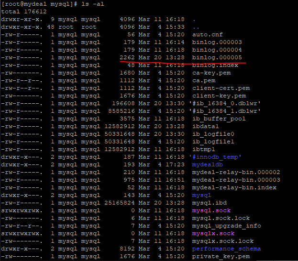
Task: Select the mydeal-relay-bin.000003 filename
Action: [236, 180]
